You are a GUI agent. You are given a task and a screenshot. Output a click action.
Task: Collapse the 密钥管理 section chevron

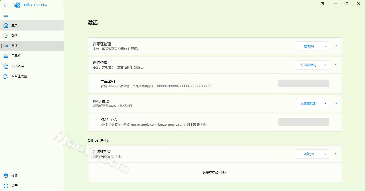(x=336, y=65)
